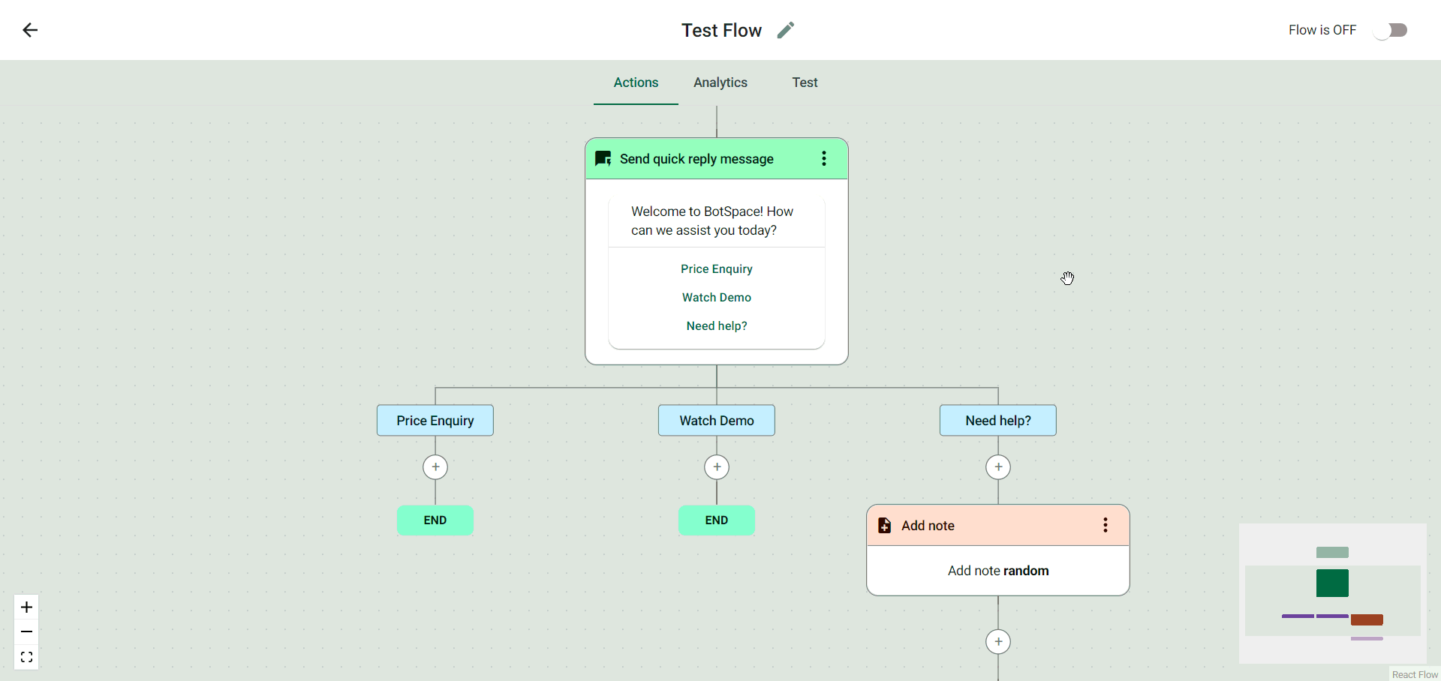Viewport: 1441px width, 681px height.
Task: Select the Actions tab
Action: pyautogui.click(x=636, y=82)
